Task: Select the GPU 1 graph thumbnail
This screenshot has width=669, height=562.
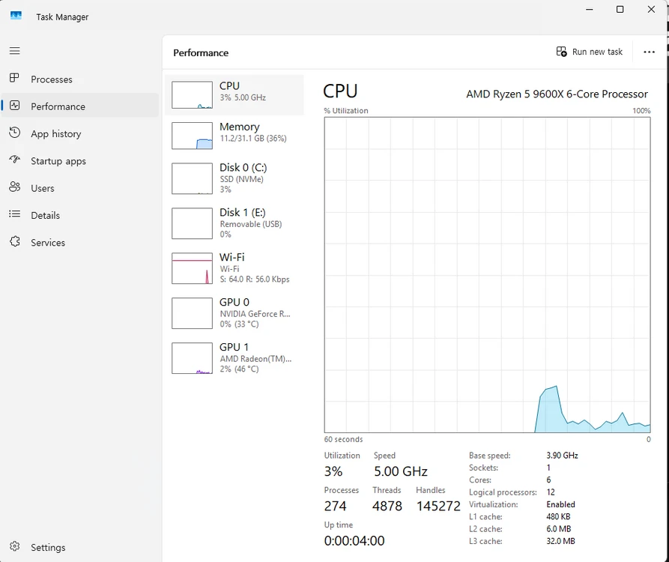Action: (x=192, y=358)
